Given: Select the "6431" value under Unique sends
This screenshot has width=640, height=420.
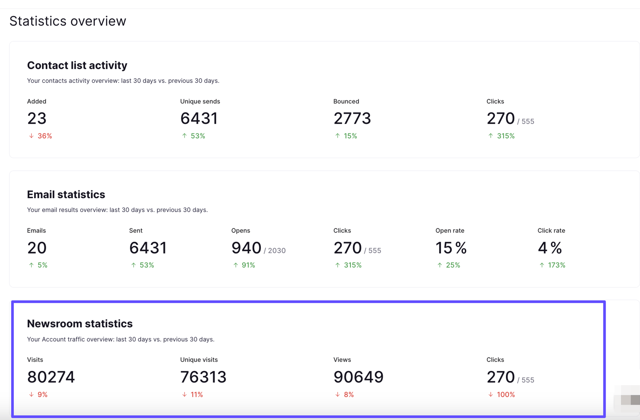Looking at the screenshot, I should pos(199,118).
